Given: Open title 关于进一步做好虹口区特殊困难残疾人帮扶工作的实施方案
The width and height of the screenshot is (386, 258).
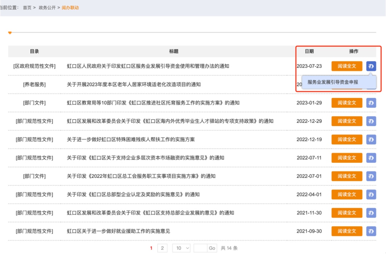Looking at the screenshot, I should pyautogui.click(x=131, y=140).
